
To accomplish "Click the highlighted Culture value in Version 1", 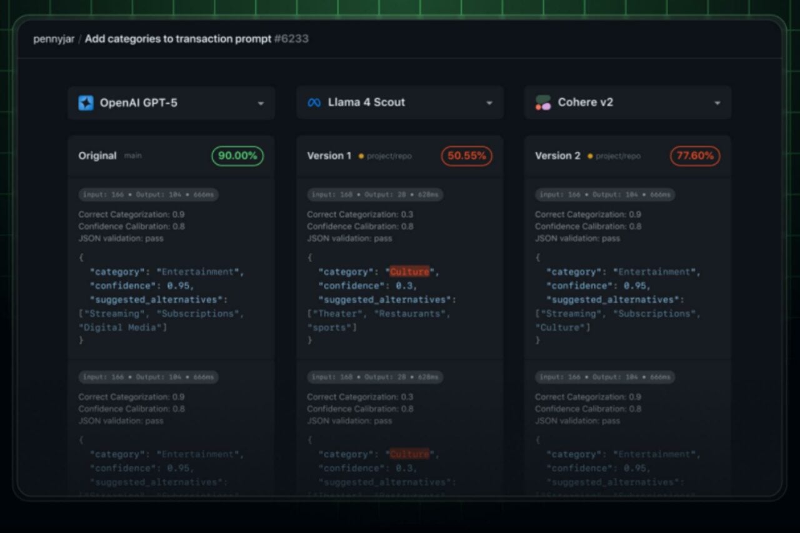I will click(x=409, y=272).
